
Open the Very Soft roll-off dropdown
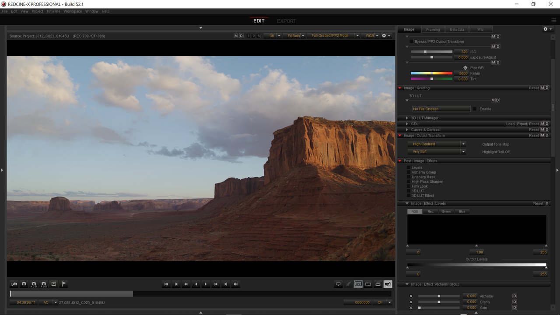pyautogui.click(x=437, y=152)
